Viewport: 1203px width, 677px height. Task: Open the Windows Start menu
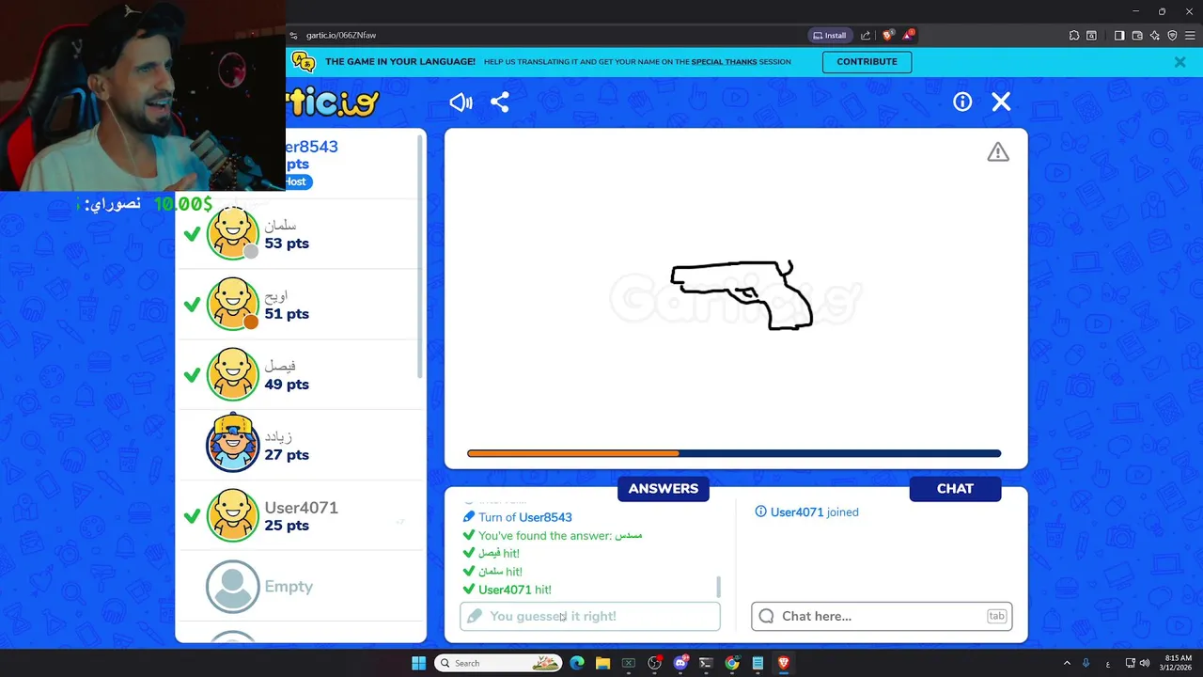(x=418, y=663)
